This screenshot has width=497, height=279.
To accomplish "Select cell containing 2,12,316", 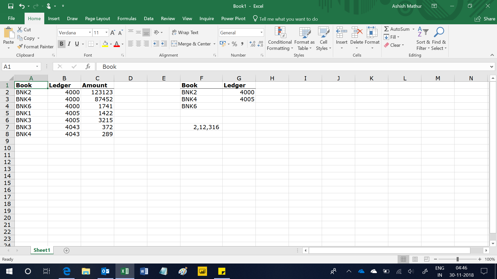I will (201, 127).
